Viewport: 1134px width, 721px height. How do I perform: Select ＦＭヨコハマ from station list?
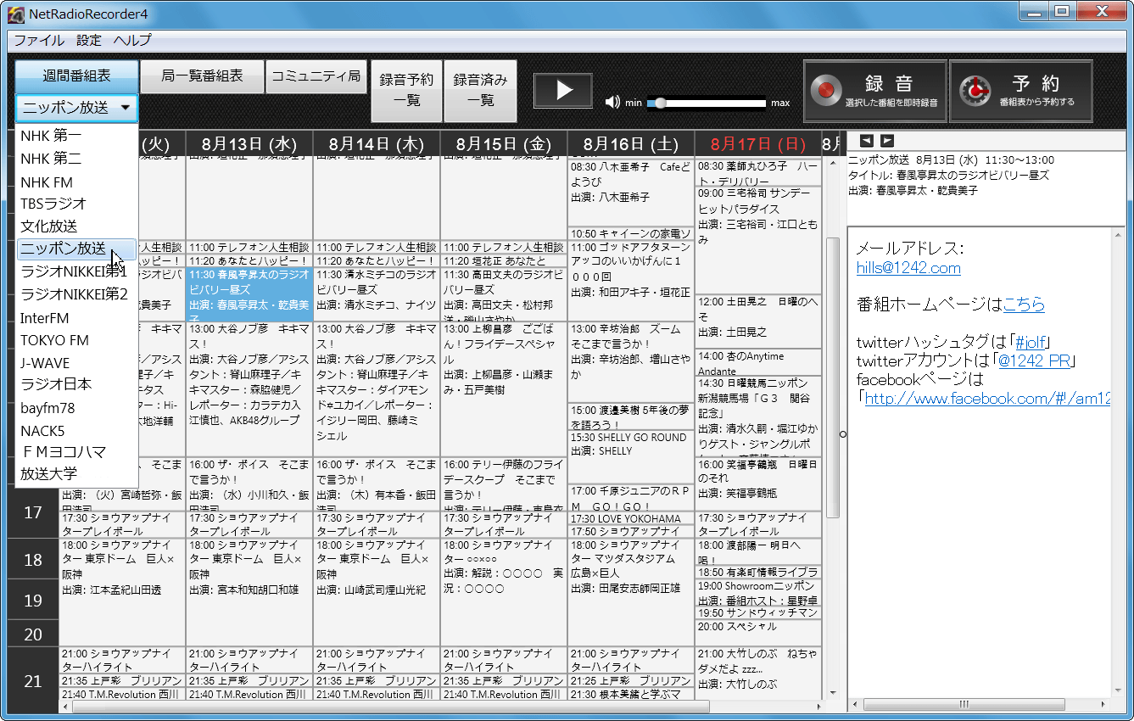pyautogui.click(x=76, y=452)
